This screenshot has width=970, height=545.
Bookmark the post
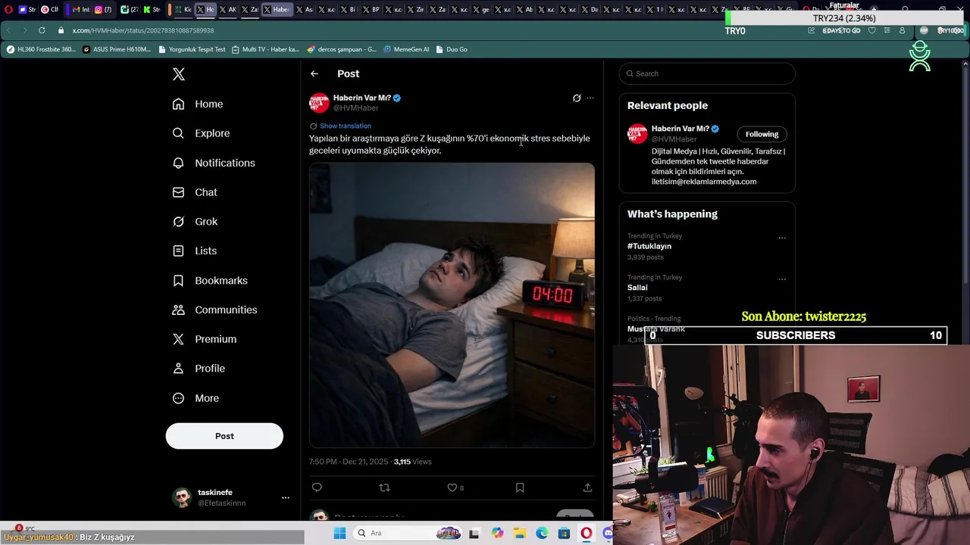pos(520,487)
